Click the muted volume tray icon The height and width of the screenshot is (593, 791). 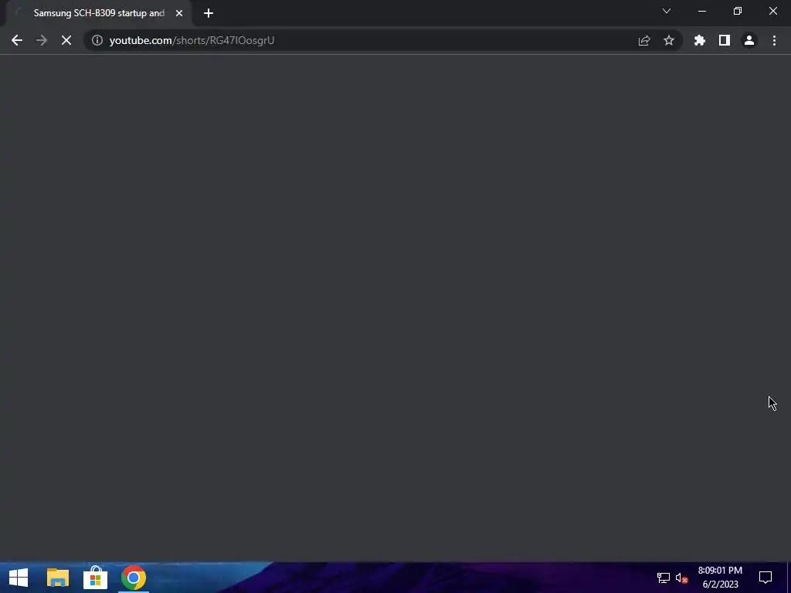[x=681, y=578]
